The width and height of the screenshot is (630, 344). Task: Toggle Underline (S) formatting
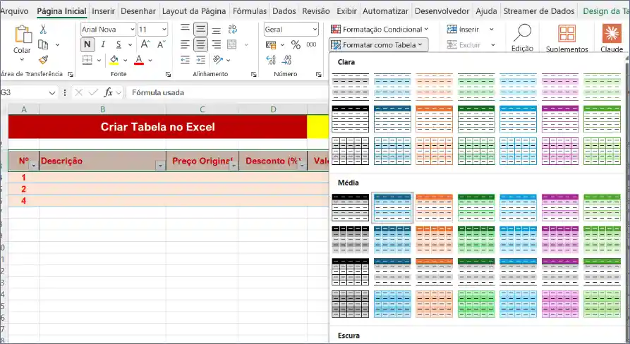[119, 44]
